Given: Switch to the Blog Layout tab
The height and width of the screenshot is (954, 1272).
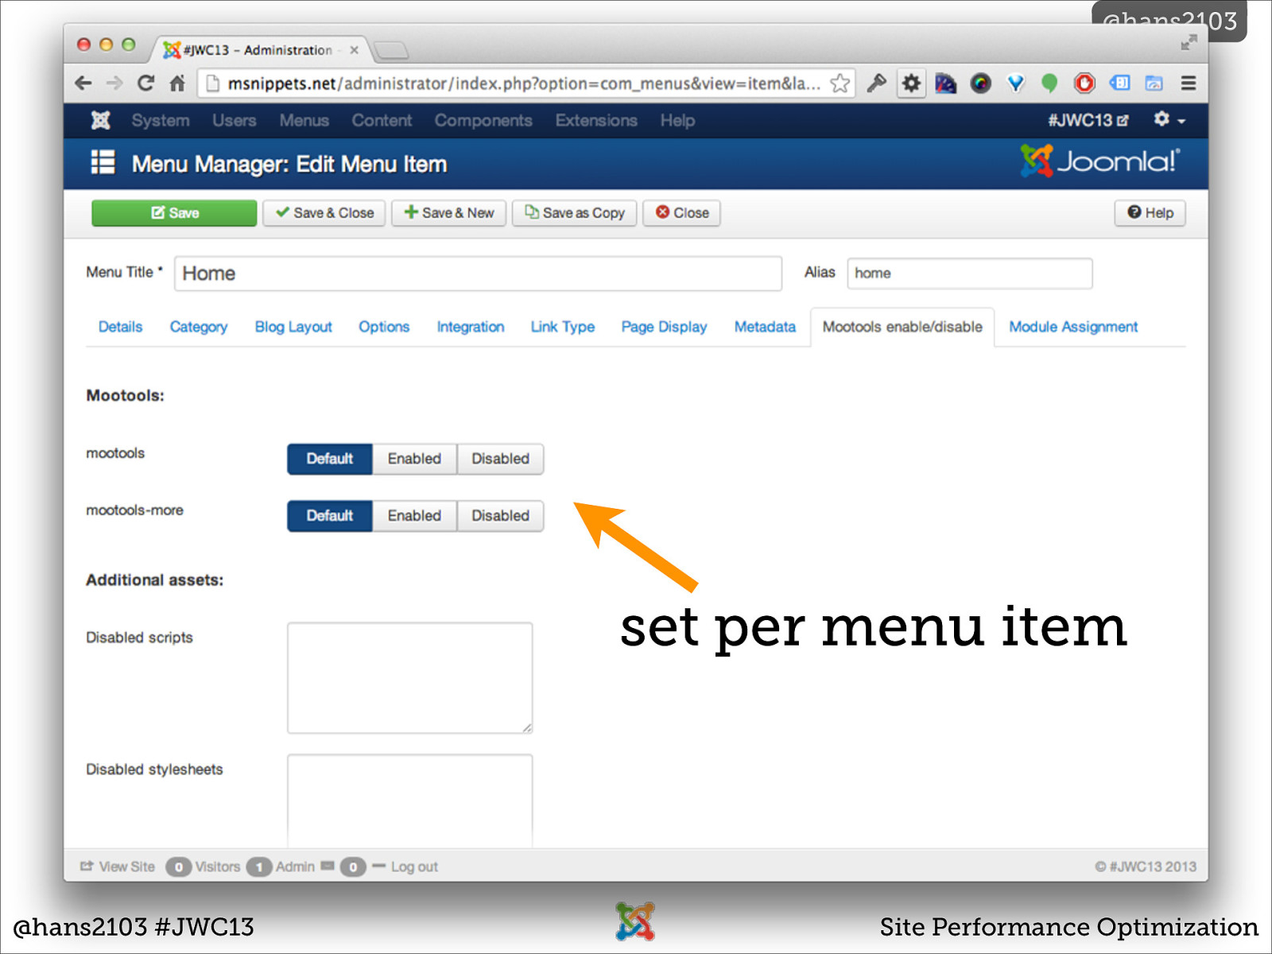Looking at the screenshot, I should (293, 327).
